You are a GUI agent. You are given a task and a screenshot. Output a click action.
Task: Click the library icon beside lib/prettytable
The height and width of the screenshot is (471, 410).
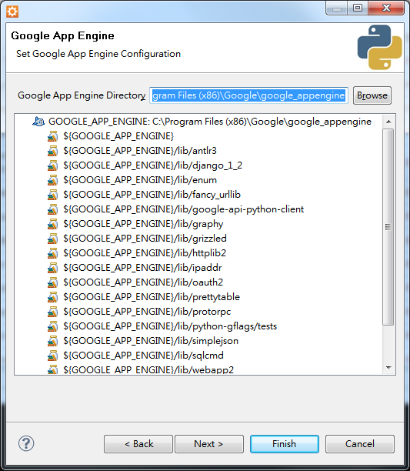pyautogui.click(x=52, y=297)
